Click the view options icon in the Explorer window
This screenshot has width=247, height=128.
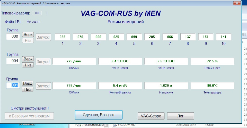pos(244,35)
